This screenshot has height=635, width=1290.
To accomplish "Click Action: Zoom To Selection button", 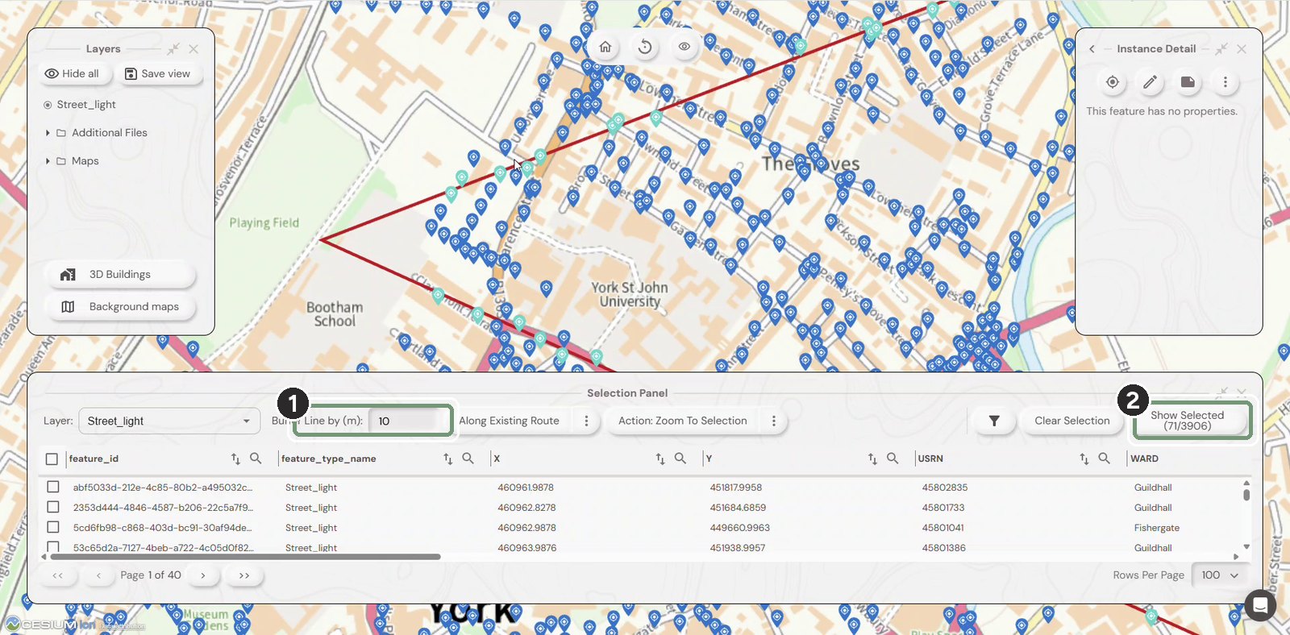I will (x=683, y=421).
